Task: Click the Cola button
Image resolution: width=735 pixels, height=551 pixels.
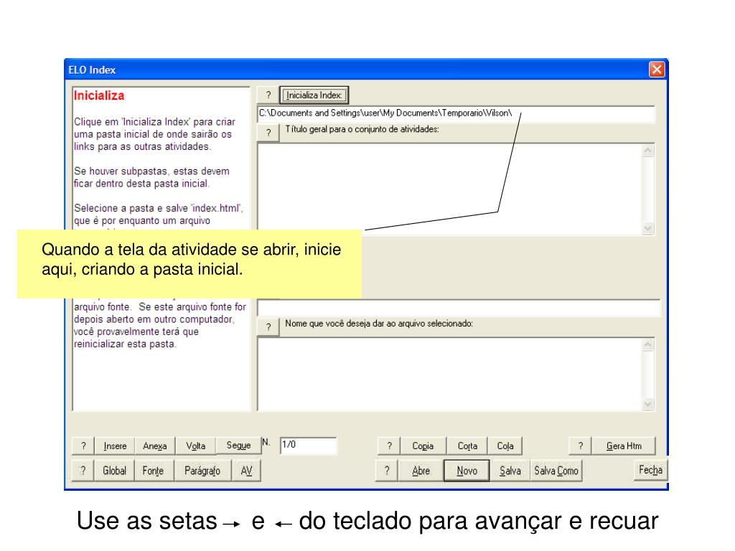Action: point(505,446)
